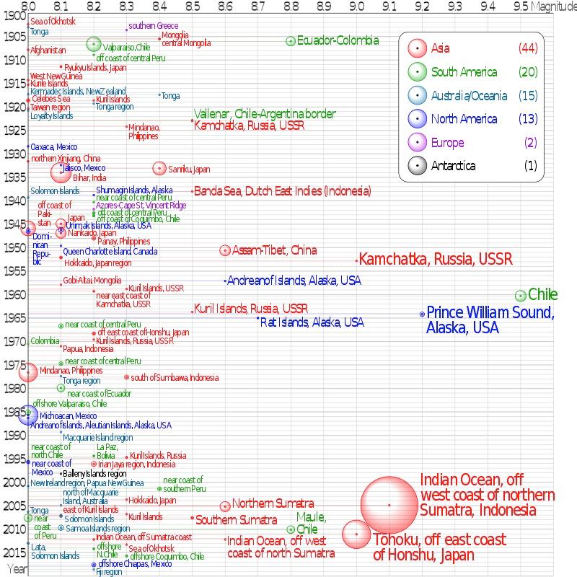The width and height of the screenshot is (577, 577).
Task: Click the green marker beside the 1960 Chile label
Action: pyautogui.click(x=520, y=296)
